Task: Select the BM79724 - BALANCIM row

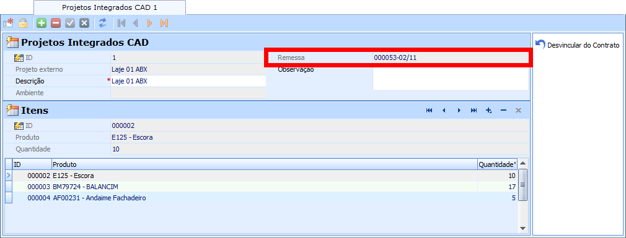Action: click(261, 187)
